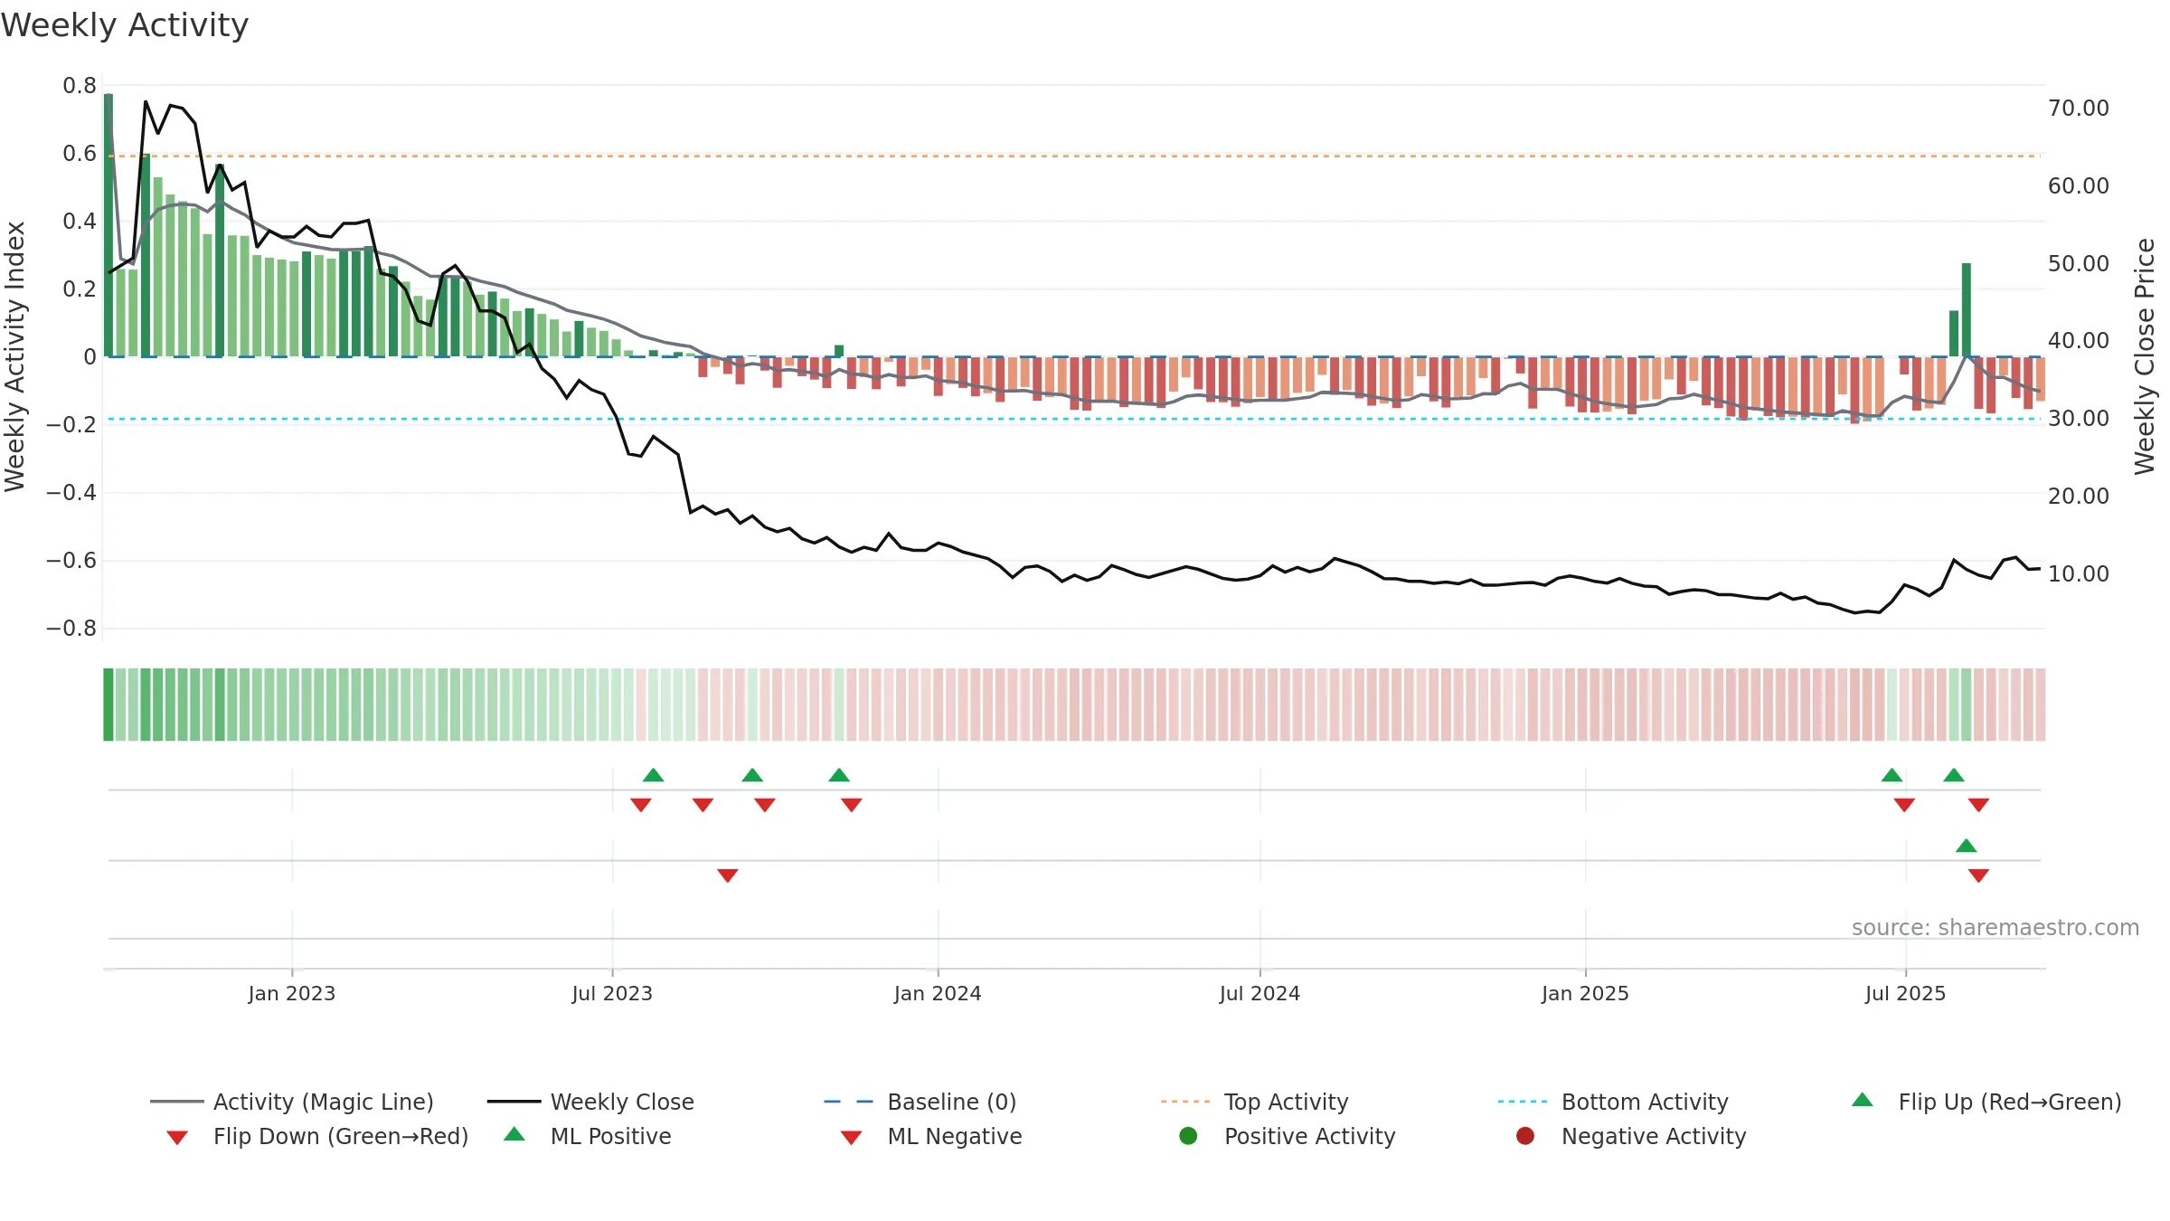The height and width of the screenshot is (1221, 2170).
Task: Toggle Flip Up (Red→Green) legend entry
Action: [1986, 1102]
